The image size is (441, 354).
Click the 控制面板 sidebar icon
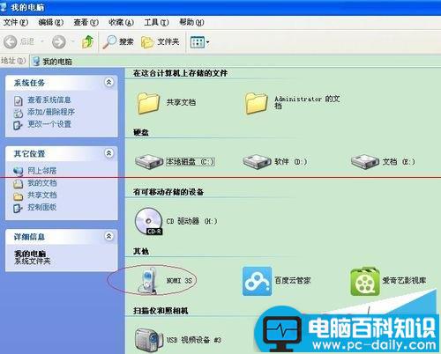click(18, 209)
